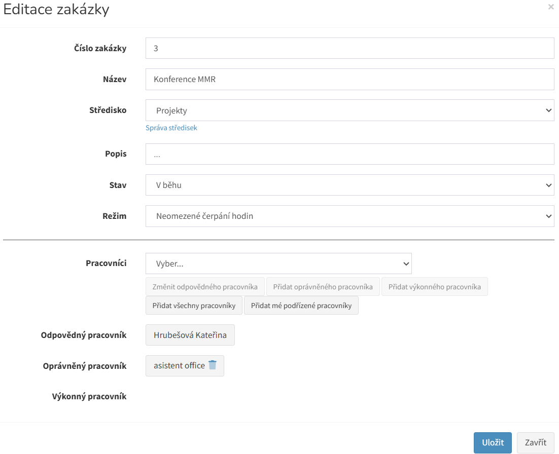Save the order with Uložit
The width and height of the screenshot is (559, 454).
493,443
